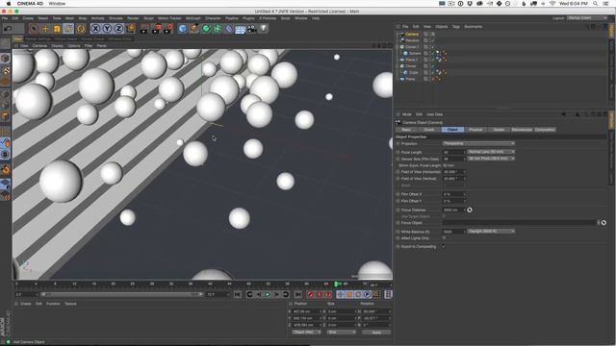Click the green Array generator icon
This screenshot has width=616, height=346.
pos(218,29)
